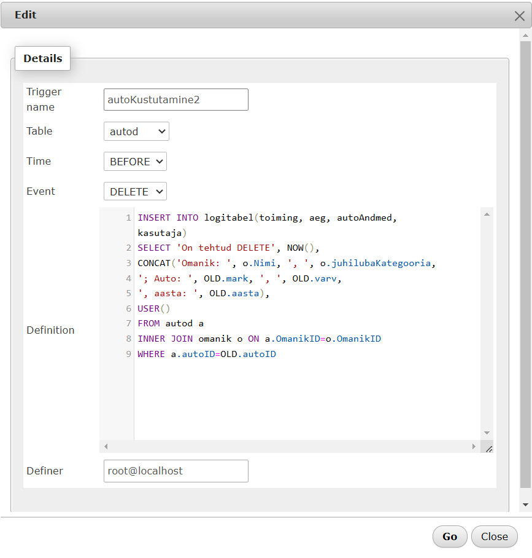This screenshot has width=532, height=558.
Task: Open the Time dropdown showing BEFORE
Action: [x=135, y=162]
